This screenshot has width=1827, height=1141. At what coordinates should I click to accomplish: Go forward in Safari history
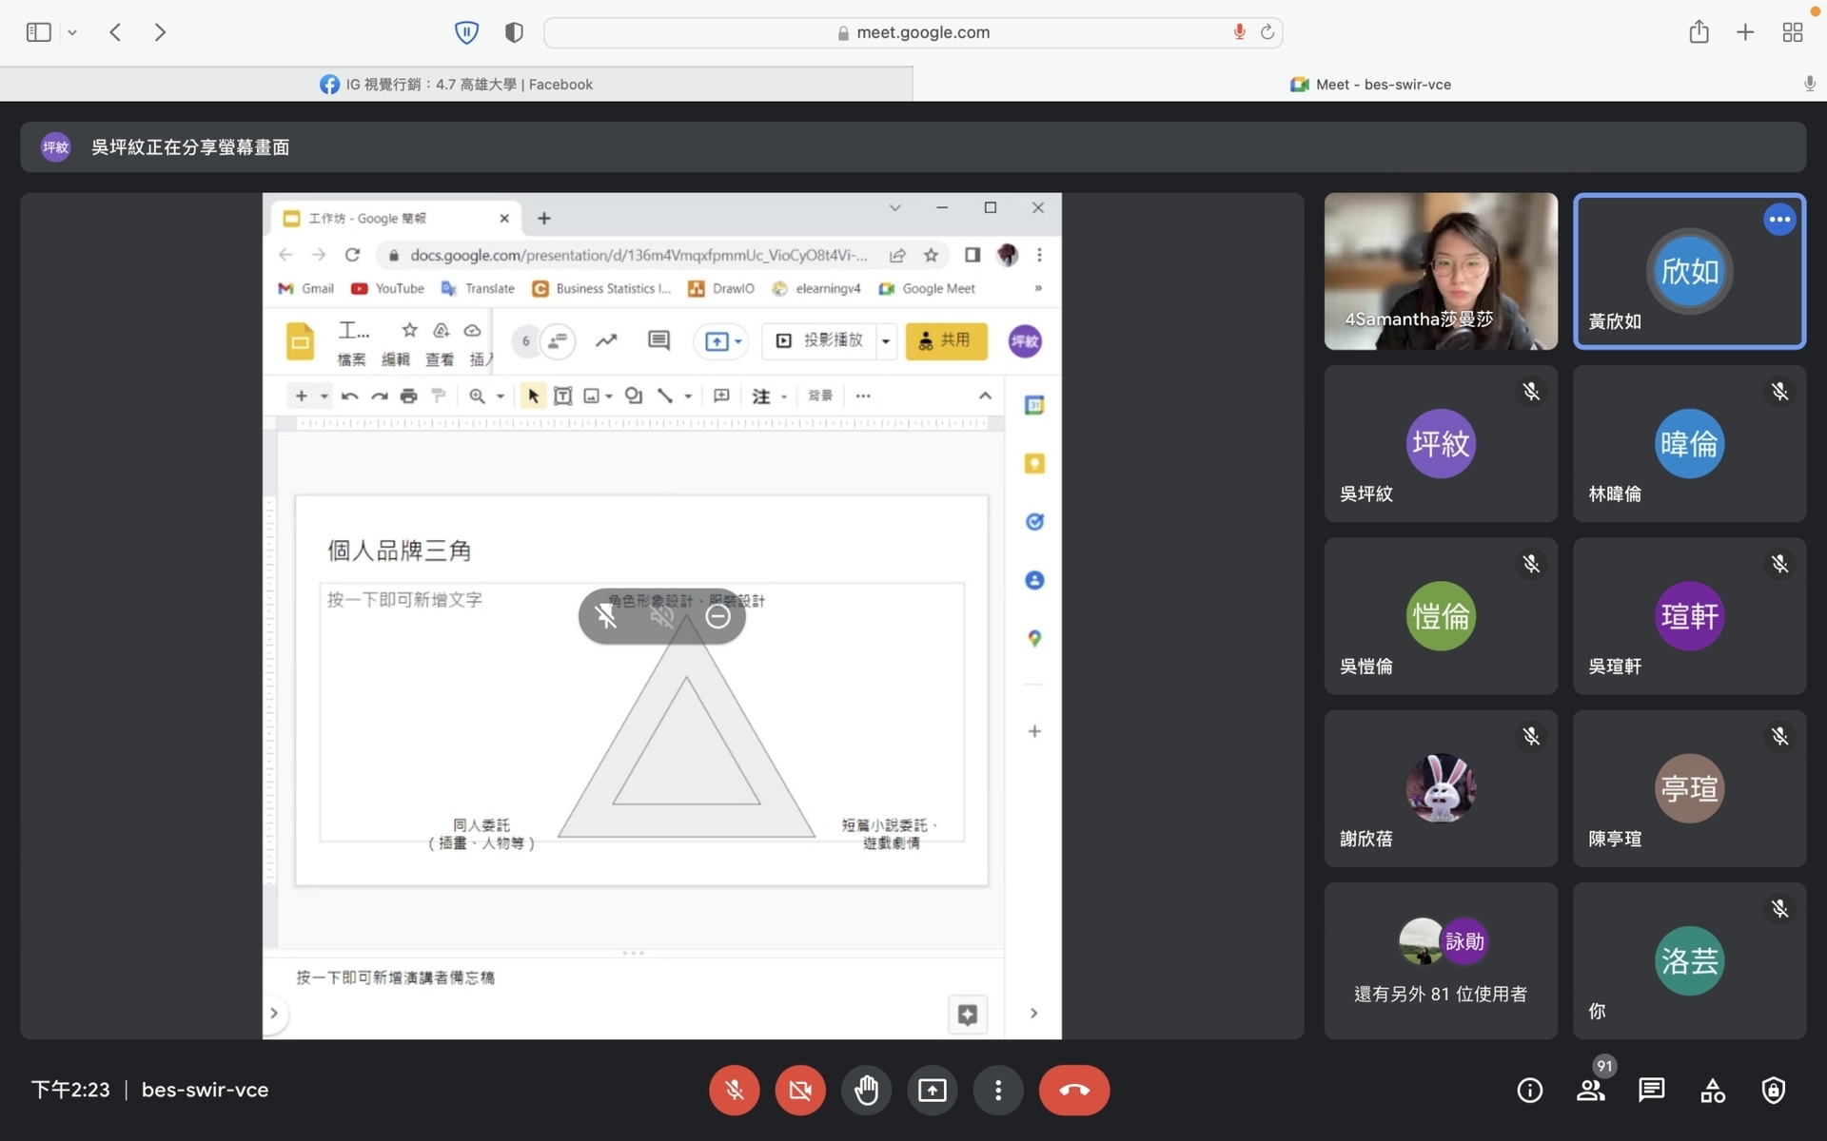[160, 32]
